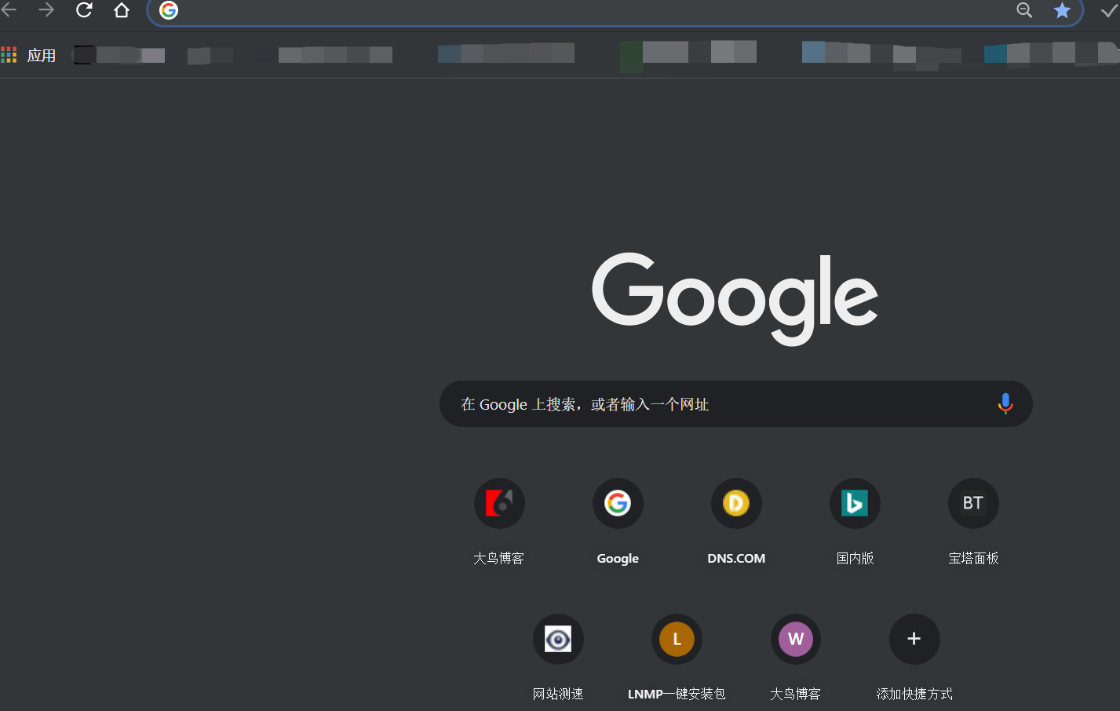The width and height of the screenshot is (1120, 711).
Task: Click the LNMP一键安装包 label text
Action: (x=677, y=694)
